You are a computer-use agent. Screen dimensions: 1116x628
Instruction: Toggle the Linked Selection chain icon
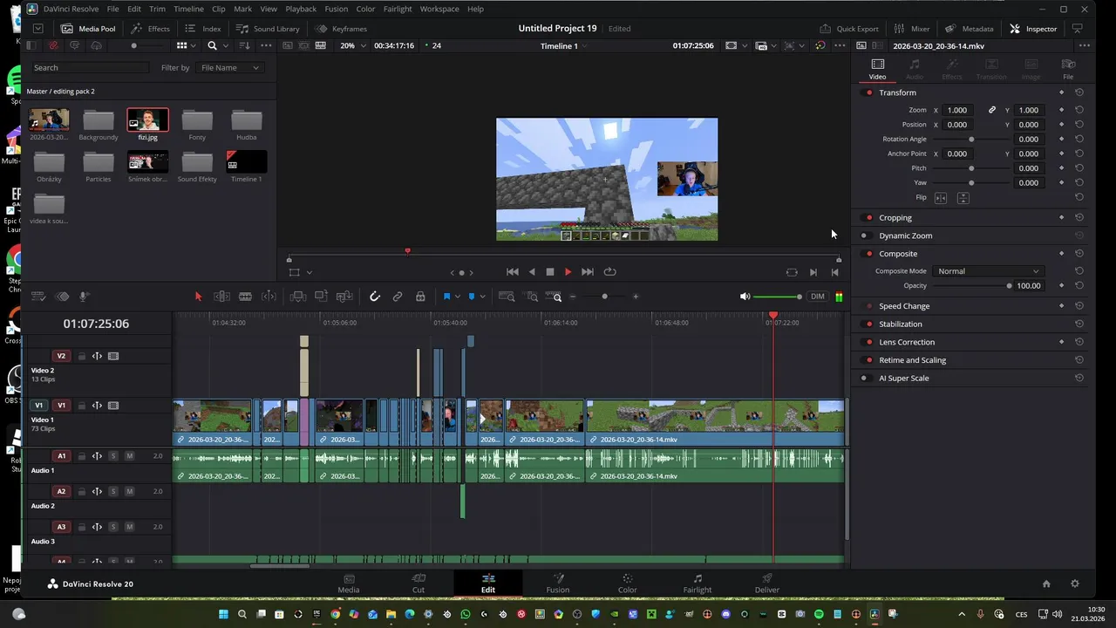398,297
